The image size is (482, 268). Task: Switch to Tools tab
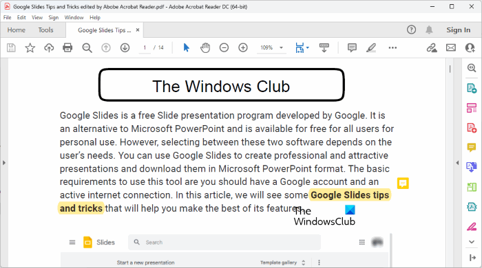pyautogui.click(x=46, y=30)
